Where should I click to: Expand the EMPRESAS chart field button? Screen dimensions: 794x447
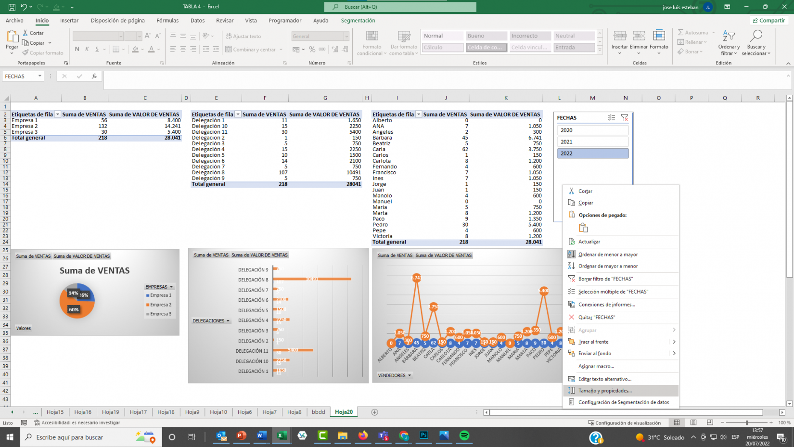click(159, 287)
